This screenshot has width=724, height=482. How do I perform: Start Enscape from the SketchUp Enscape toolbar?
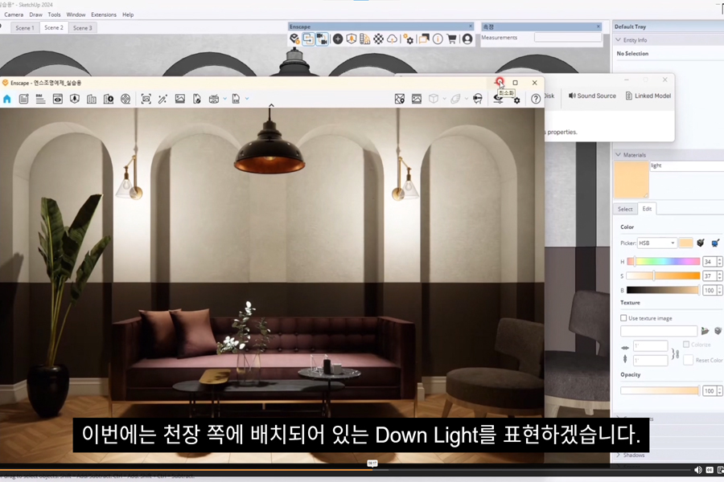click(294, 39)
